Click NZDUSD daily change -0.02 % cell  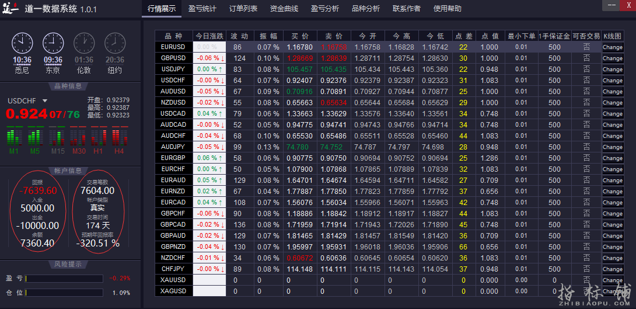209,103
